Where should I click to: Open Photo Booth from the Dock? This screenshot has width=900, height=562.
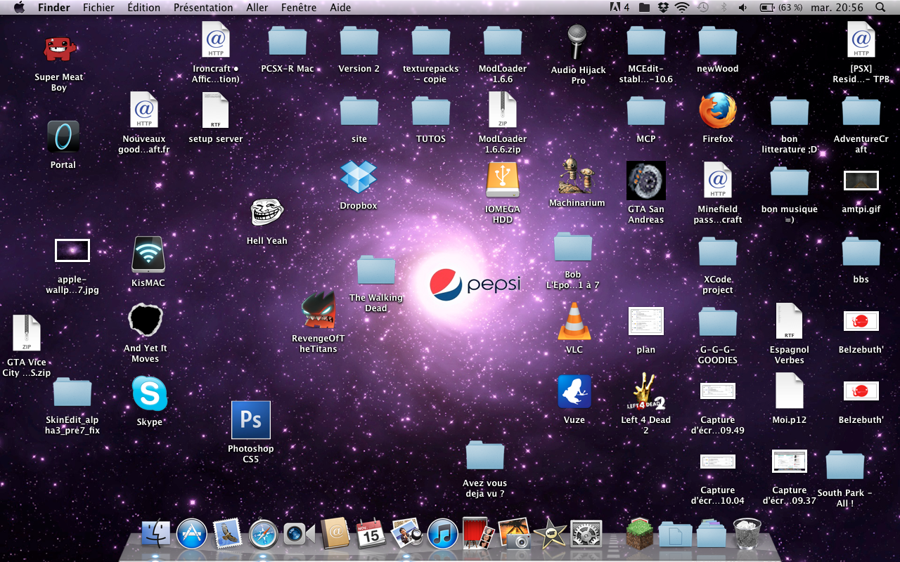(479, 533)
